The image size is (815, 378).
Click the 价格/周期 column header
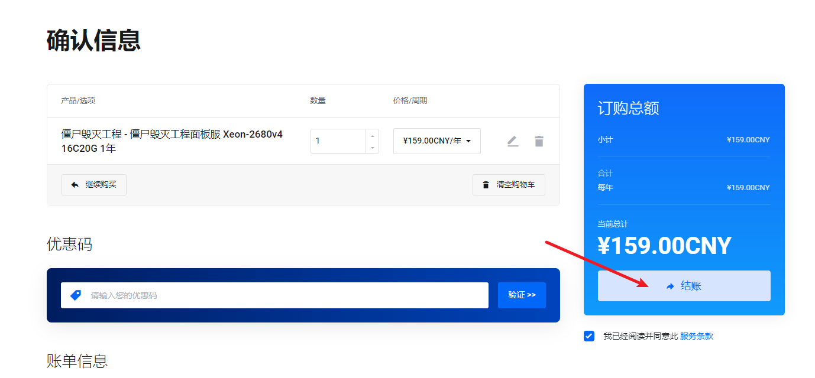410,101
